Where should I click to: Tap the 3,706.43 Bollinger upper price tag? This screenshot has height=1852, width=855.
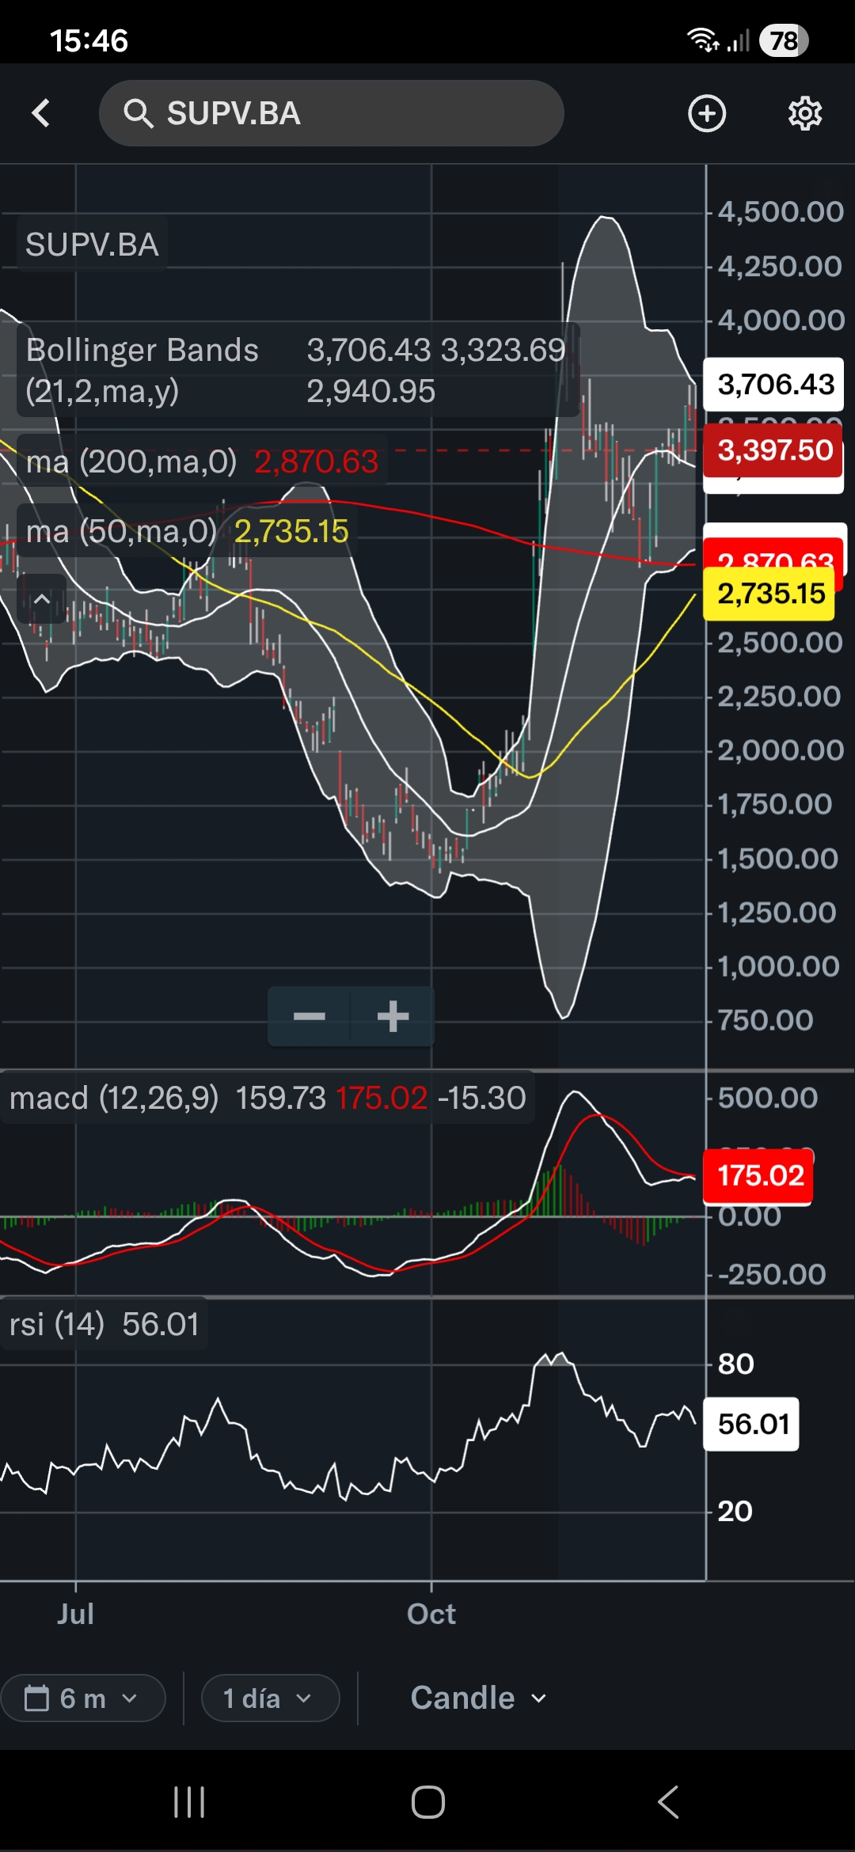[x=773, y=384]
